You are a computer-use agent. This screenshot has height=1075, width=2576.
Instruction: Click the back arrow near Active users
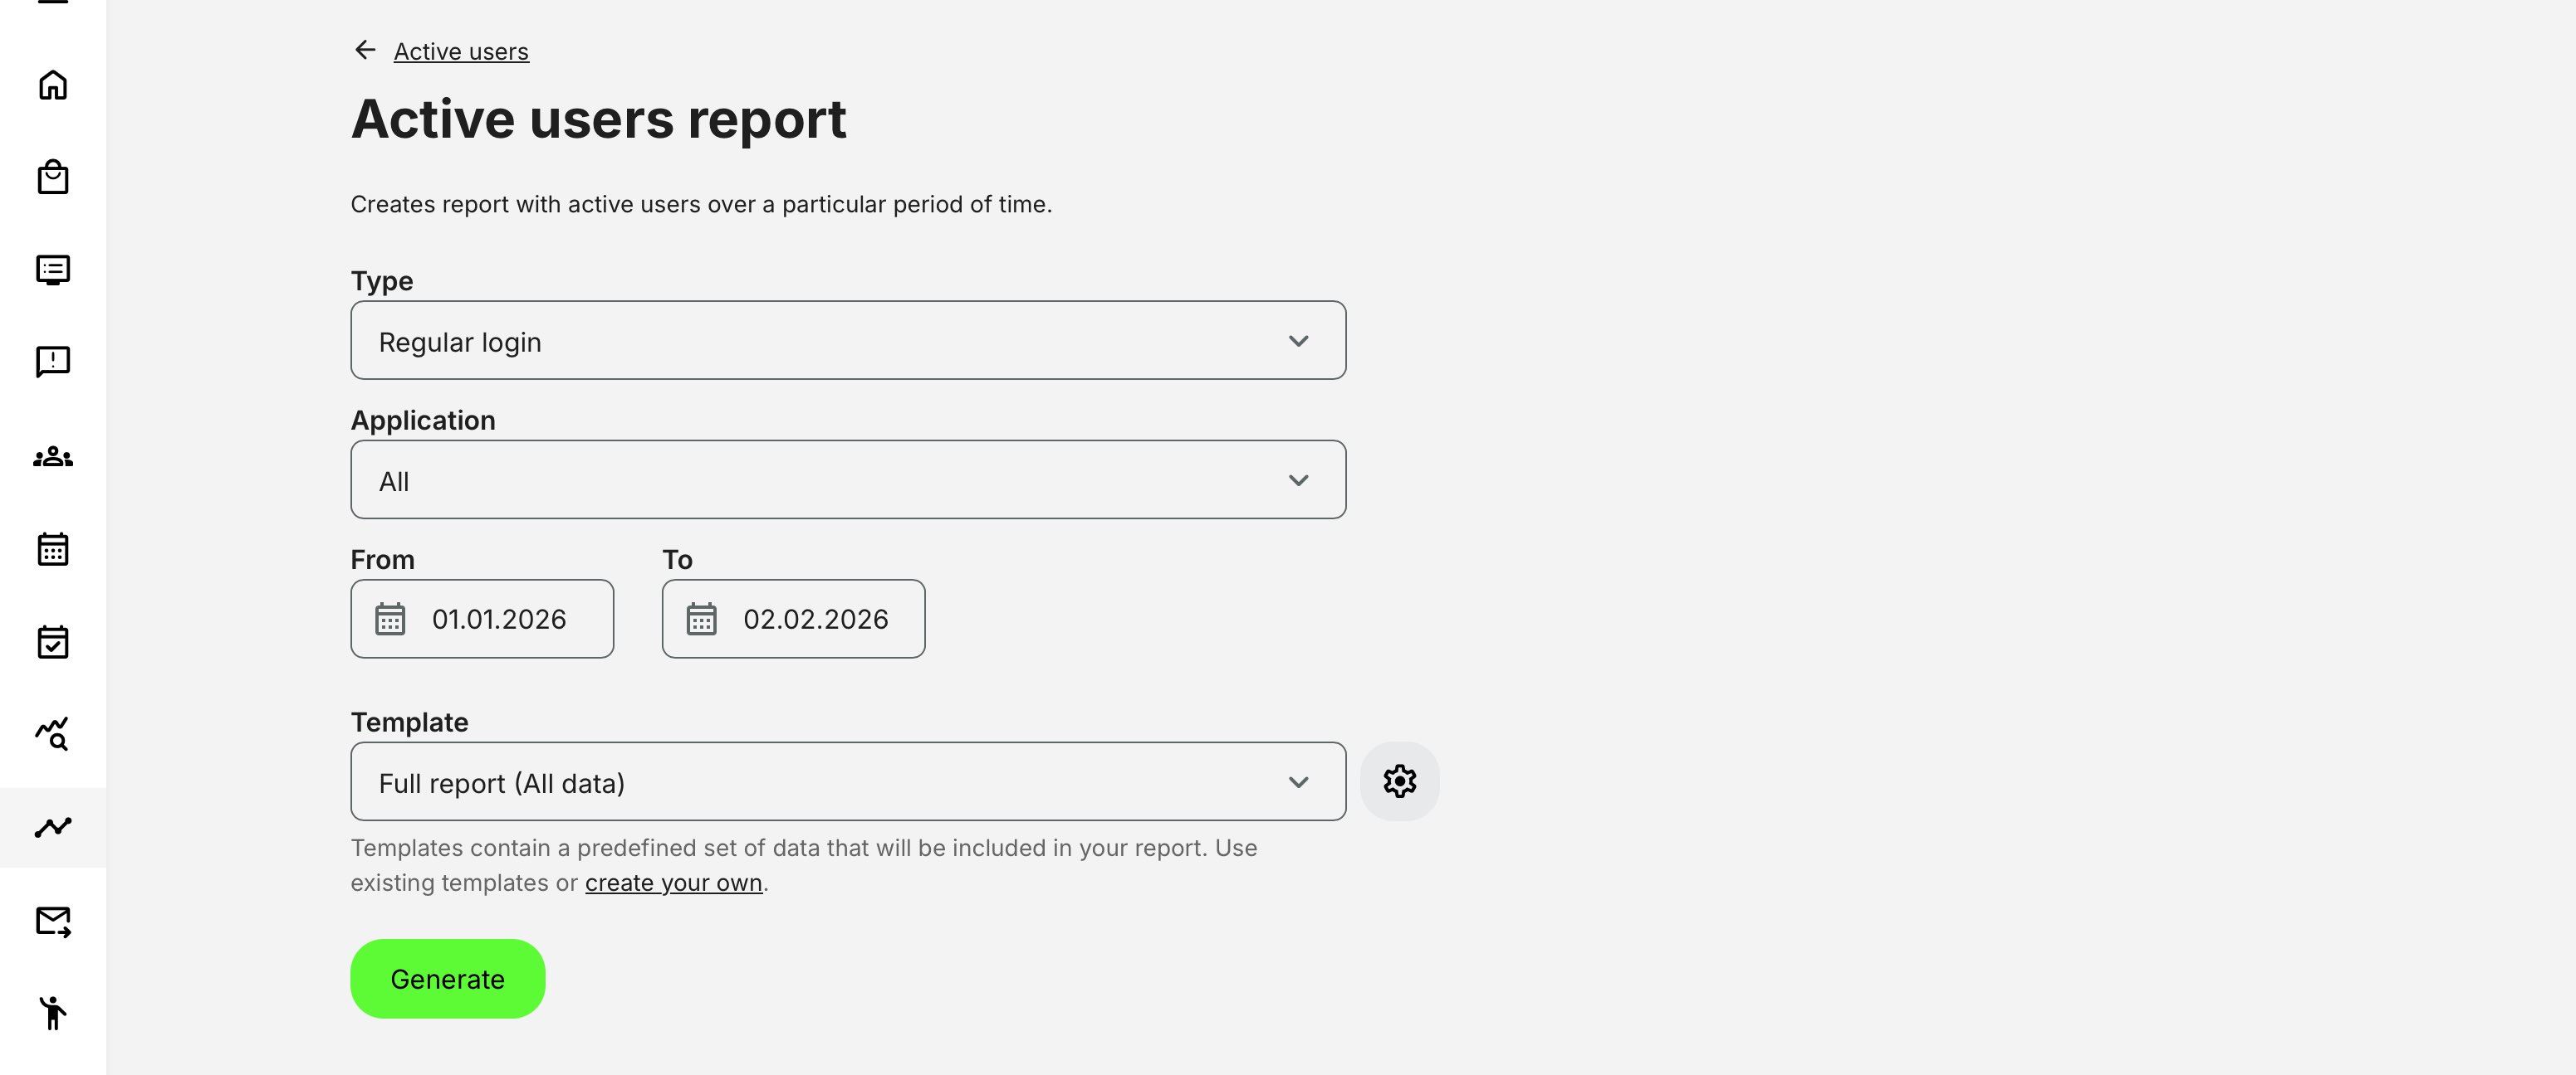pyautogui.click(x=364, y=49)
